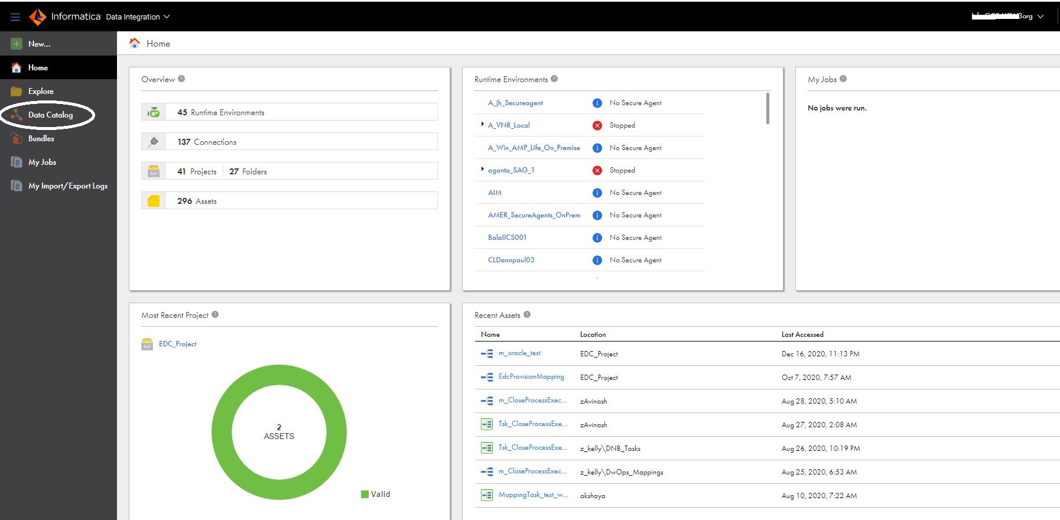Open the m_oracle_test asset
The height and width of the screenshot is (520, 1060).
[x=519, y=353]
